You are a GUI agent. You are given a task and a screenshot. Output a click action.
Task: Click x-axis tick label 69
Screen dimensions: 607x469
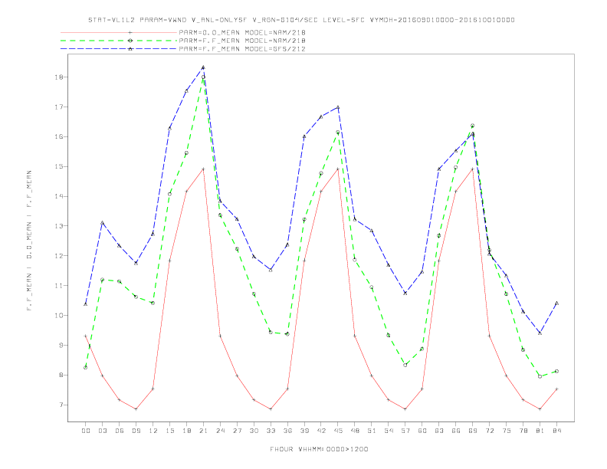[473, 431]
